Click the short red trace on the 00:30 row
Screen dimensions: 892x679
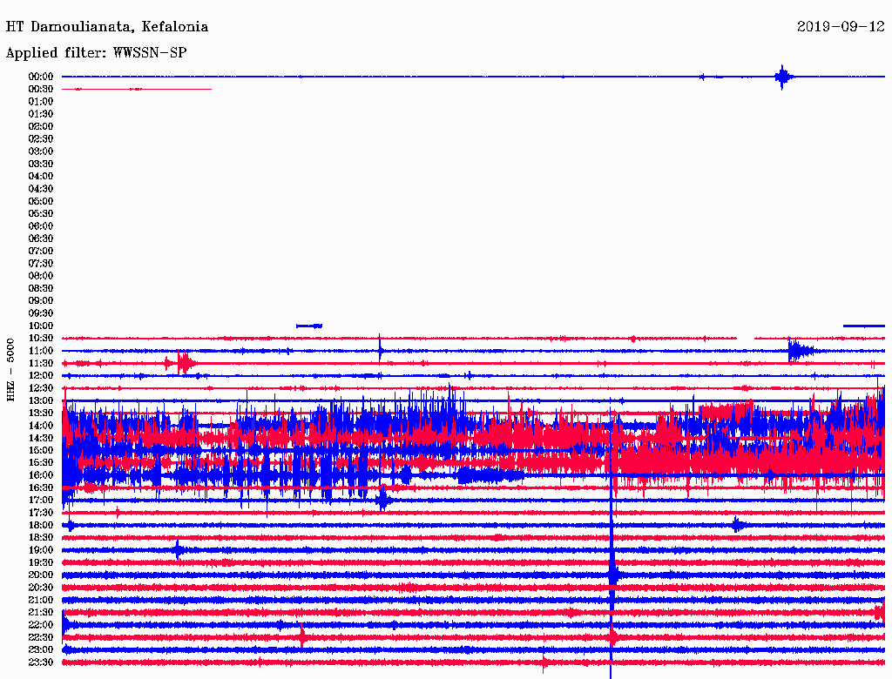tap(137, 89)
